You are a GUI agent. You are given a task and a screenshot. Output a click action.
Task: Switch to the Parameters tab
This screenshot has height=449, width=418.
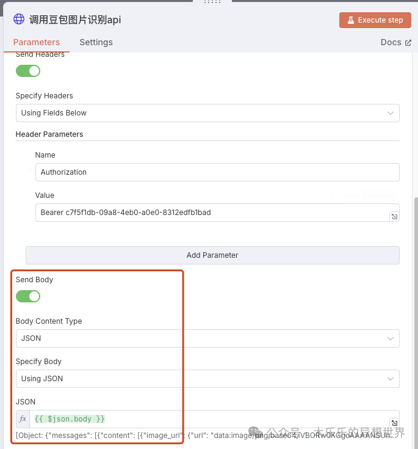pos(37,42)
